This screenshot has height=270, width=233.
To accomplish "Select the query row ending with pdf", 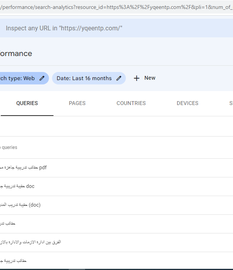I will (116, 168).
